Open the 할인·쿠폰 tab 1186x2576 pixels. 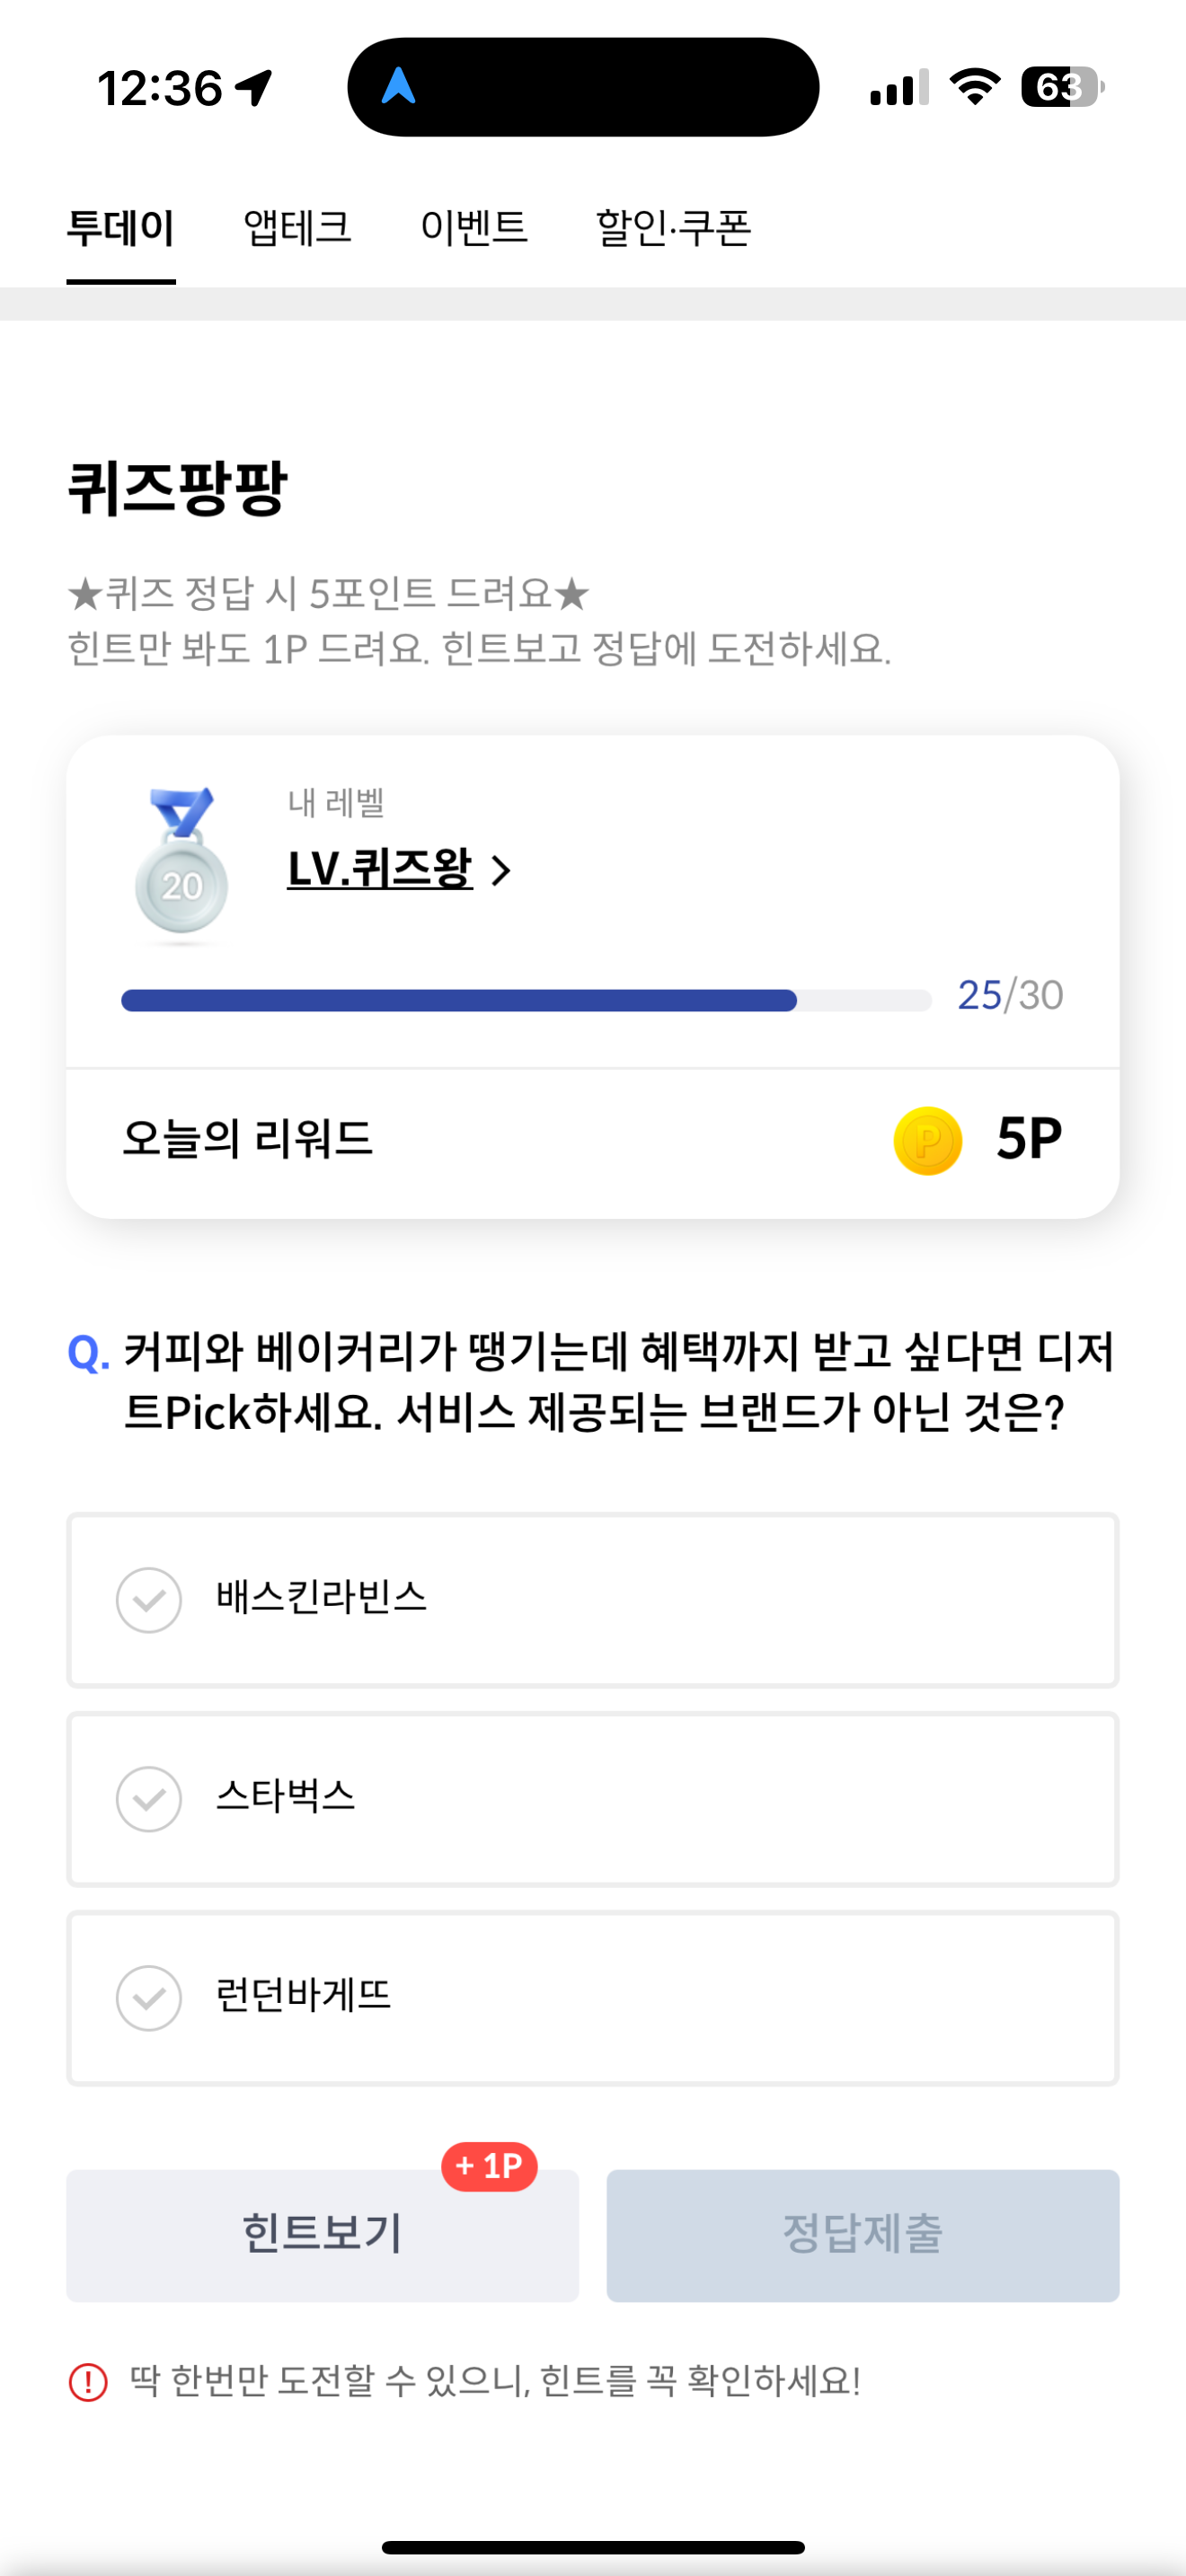(673, 228)
